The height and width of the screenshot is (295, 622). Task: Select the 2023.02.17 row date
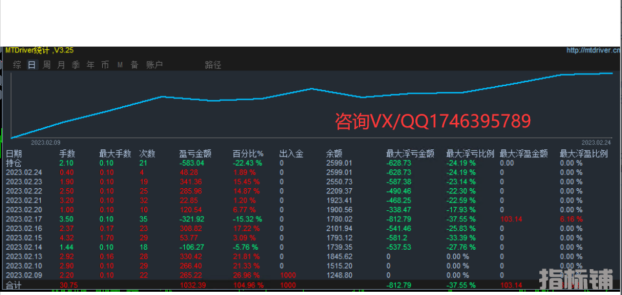23,219
